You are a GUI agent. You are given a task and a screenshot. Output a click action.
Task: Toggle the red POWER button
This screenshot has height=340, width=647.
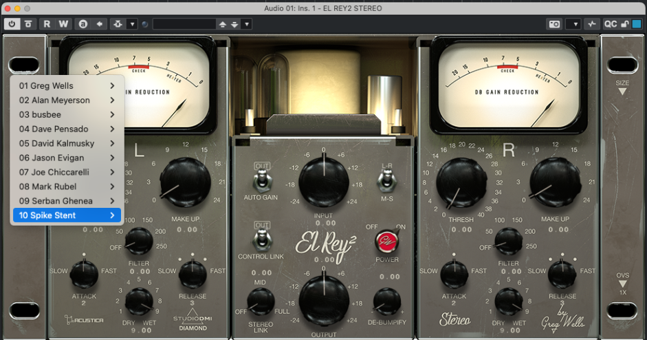click(x=386, y=242)
